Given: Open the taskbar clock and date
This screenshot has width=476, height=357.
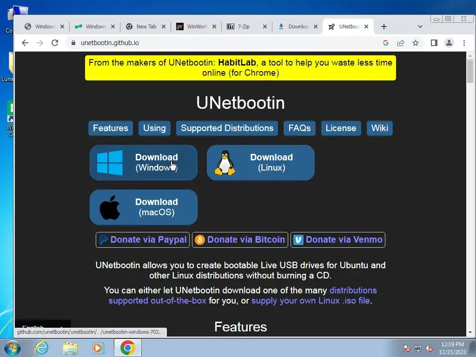Looking at the screenshot, I should click(452, 348).
